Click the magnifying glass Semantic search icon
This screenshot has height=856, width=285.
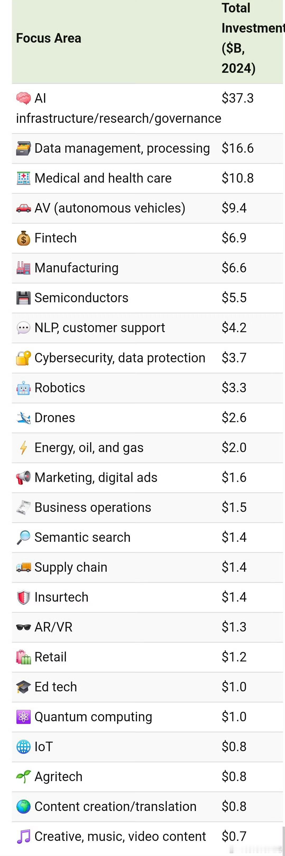(23, 537)
